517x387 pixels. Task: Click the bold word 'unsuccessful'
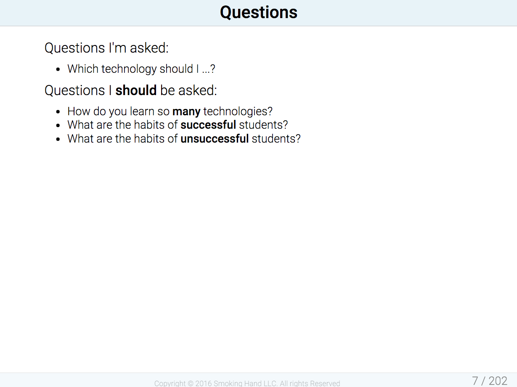215,138
